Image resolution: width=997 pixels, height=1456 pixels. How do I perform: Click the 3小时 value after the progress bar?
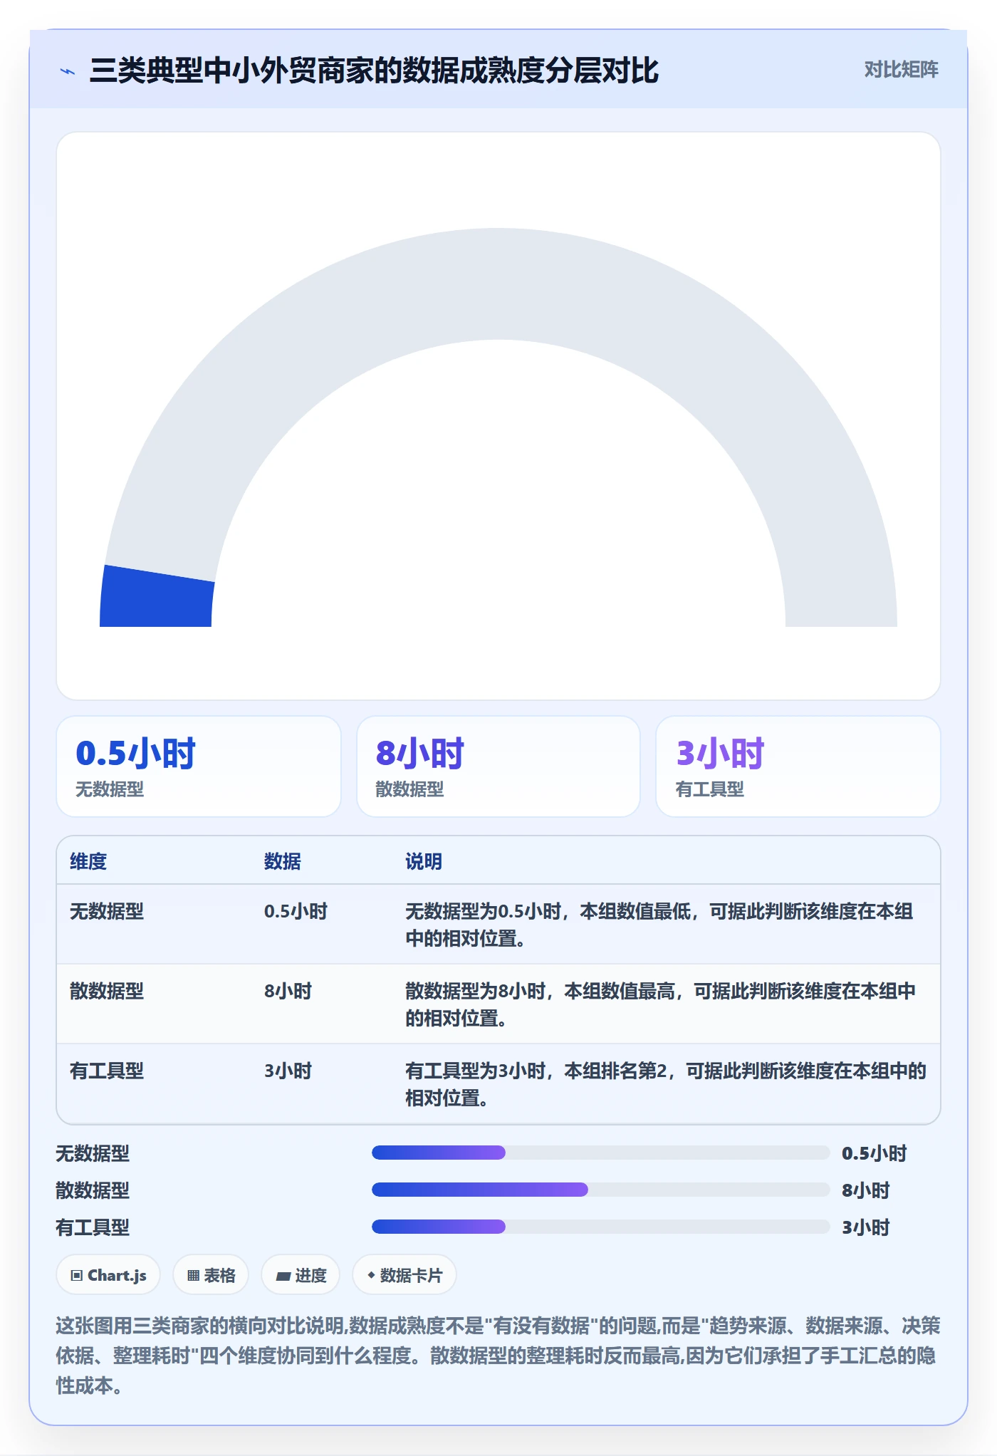coord(866,1227)
